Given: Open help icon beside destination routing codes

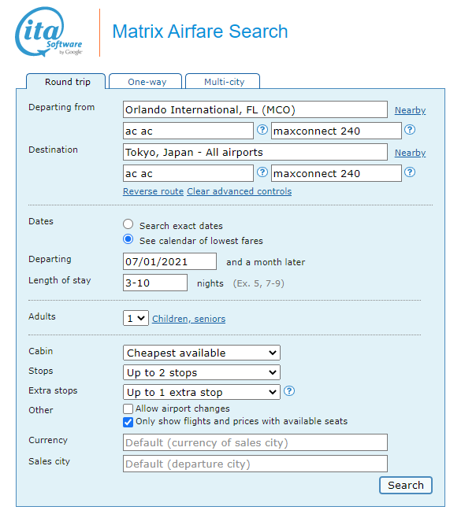Looking at the screenshot, I should click(262, 172).
